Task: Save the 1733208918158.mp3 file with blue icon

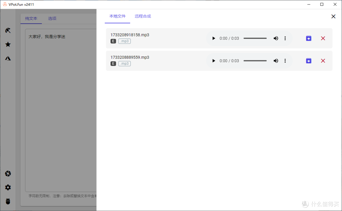Action: tap(309, 38)
